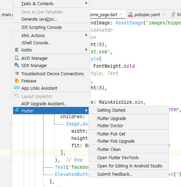This screenshot has width=181, height=187.
Task: Click the Image.as code line
Action: (77, 124)
